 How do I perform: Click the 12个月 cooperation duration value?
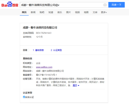(39, 37)
